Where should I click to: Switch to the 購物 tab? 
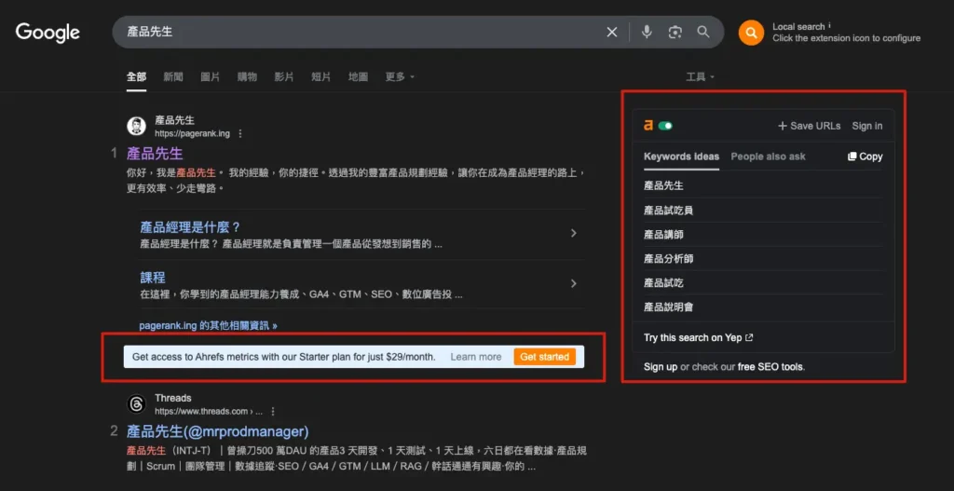(x=247, y=76)
